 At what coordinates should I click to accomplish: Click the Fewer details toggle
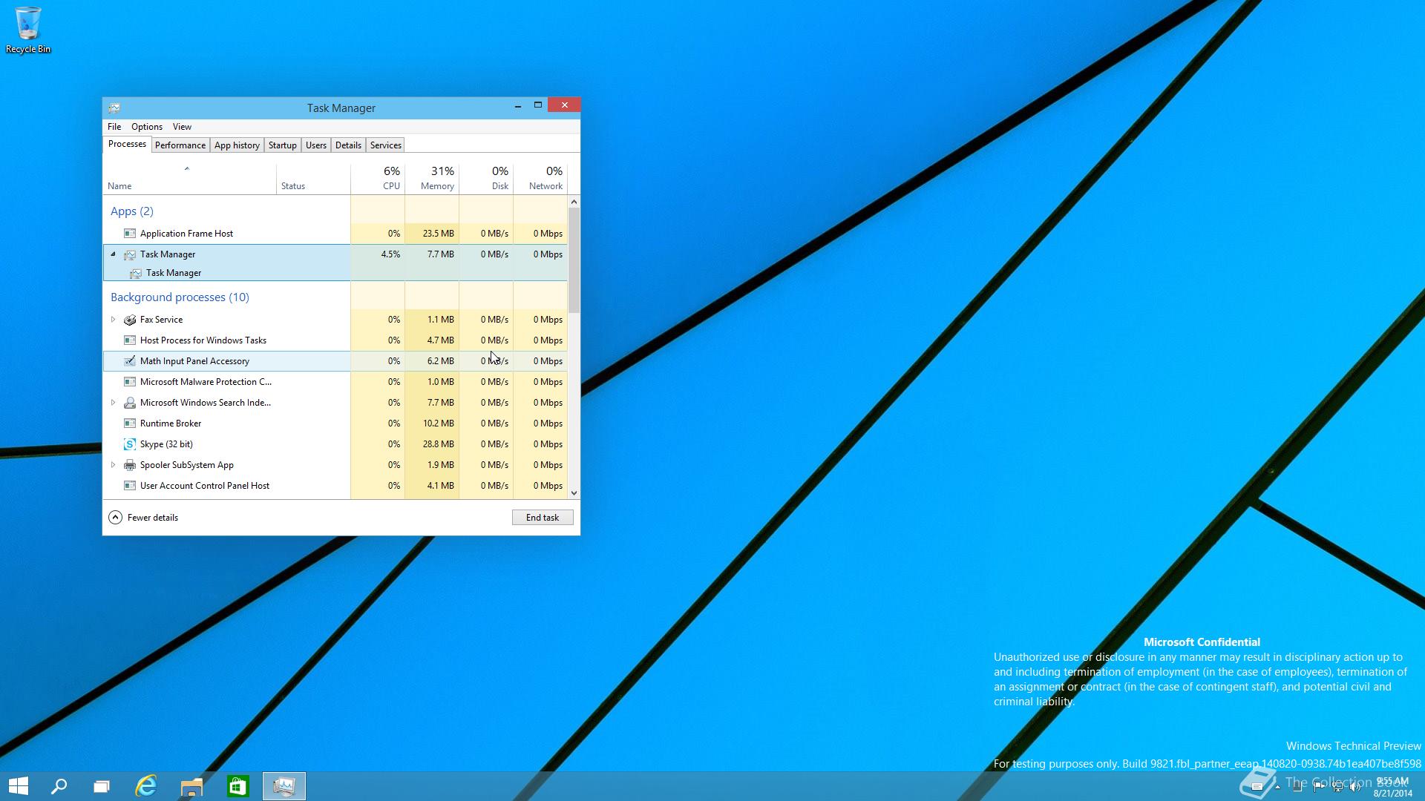click(x=143, y=518)
